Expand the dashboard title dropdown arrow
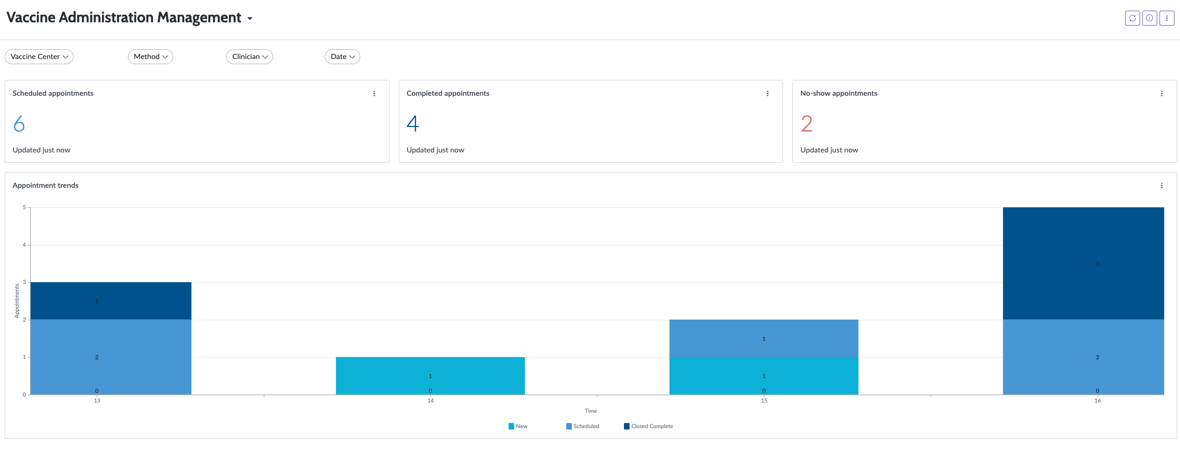This screenshot has width=1180, height=456. (x=250, y=19)
